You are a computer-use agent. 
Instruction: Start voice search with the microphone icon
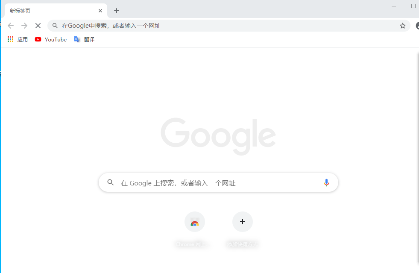(326, 182)
